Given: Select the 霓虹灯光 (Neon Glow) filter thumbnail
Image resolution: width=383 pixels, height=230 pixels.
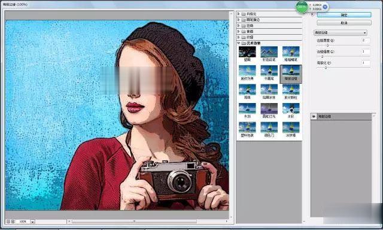Looking at the screenshot, I should pos(269,110).
